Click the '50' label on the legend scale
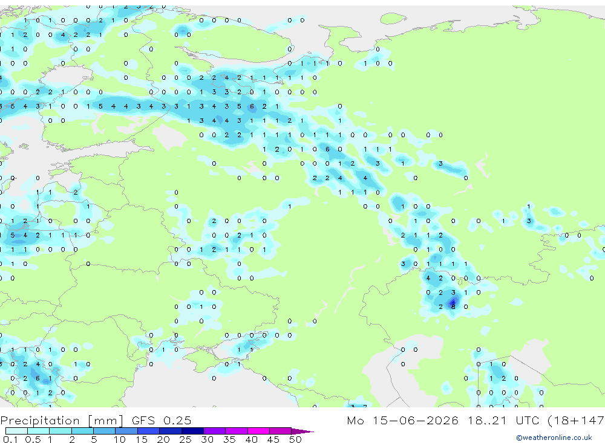 coord(295,439)
